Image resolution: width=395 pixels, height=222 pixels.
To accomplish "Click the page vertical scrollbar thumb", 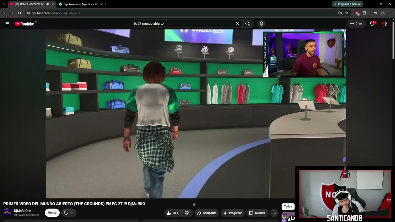I will click(393, 40).
